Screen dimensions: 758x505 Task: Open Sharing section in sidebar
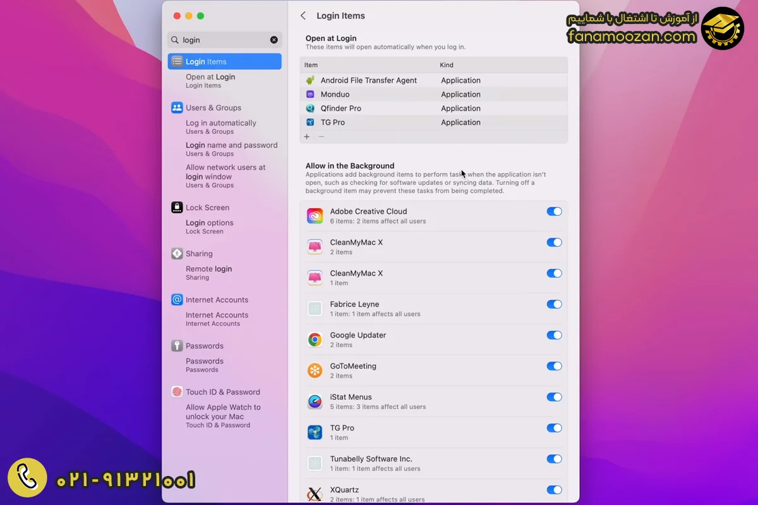click(199, 254)
